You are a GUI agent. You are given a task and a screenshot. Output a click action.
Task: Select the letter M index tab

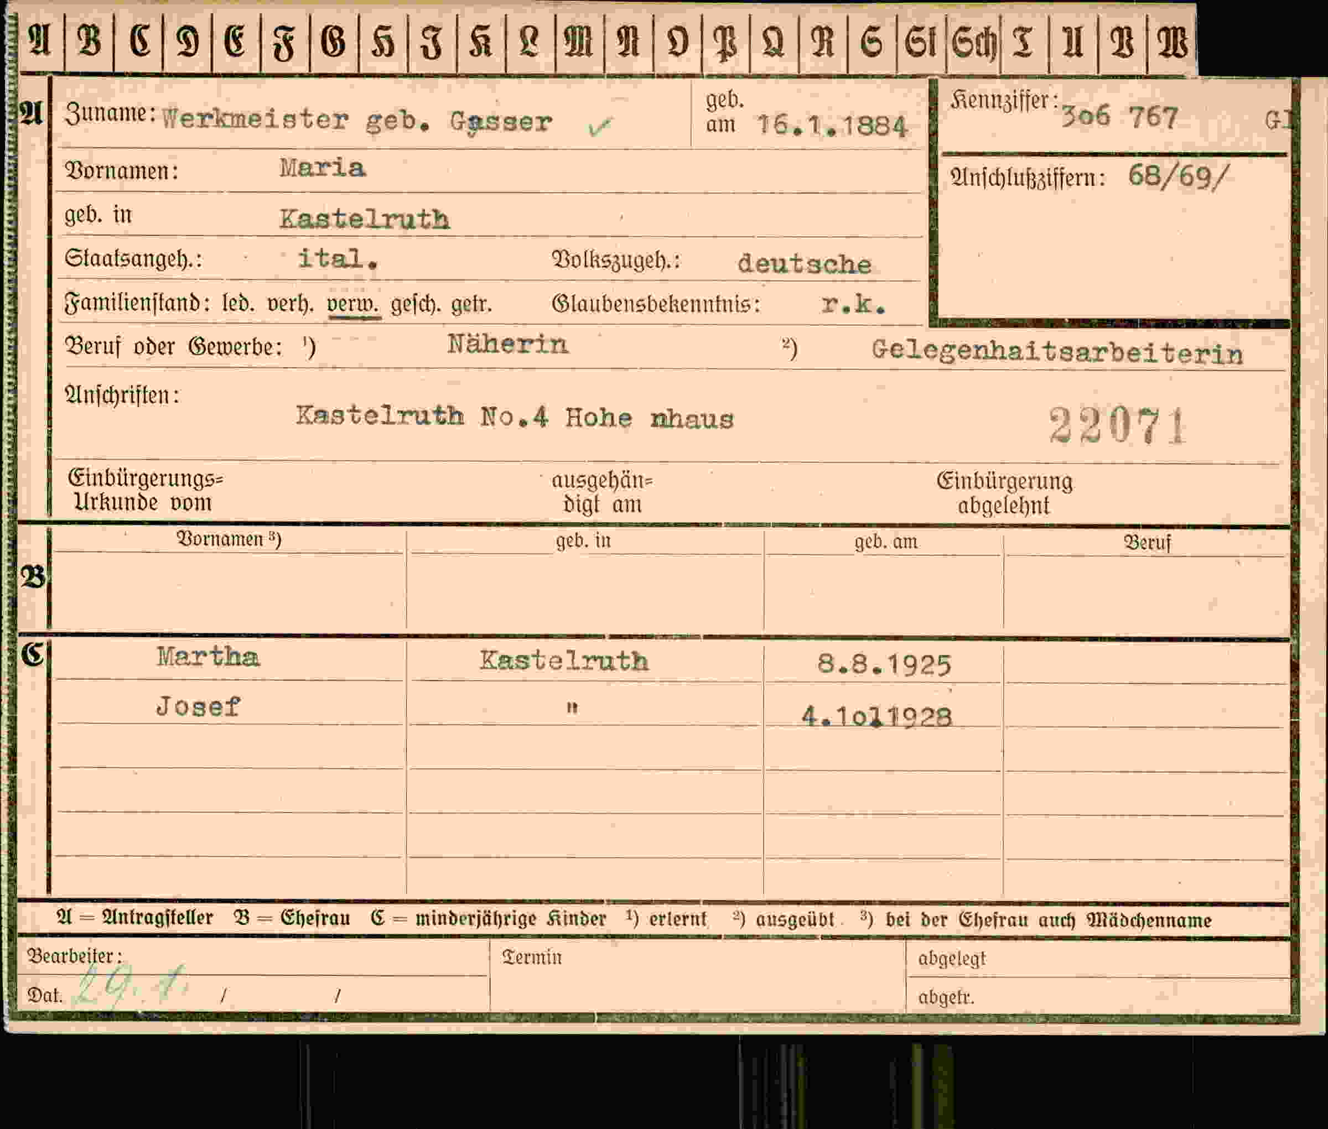point(579,42)
